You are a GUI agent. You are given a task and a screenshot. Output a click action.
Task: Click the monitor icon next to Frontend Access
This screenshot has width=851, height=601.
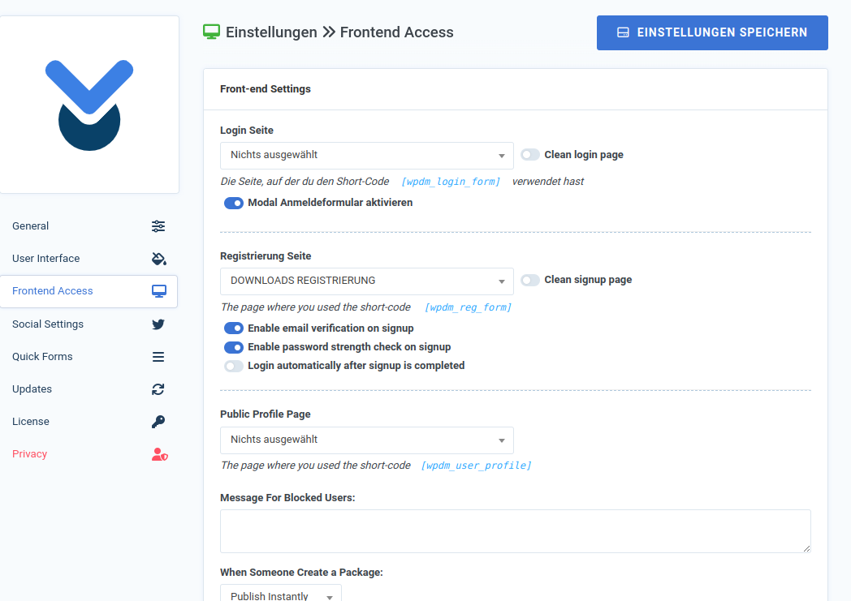(159, 291)
